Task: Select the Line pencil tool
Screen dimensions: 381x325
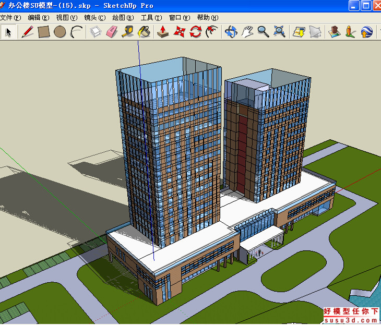Action: [x=27, y=32]
